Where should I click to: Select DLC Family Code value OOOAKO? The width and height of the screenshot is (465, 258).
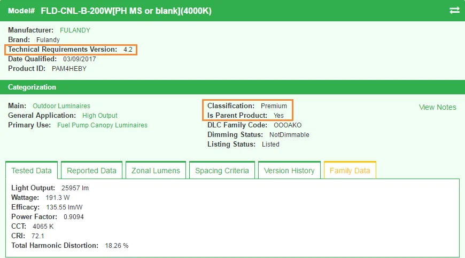[x=288, y=125]
